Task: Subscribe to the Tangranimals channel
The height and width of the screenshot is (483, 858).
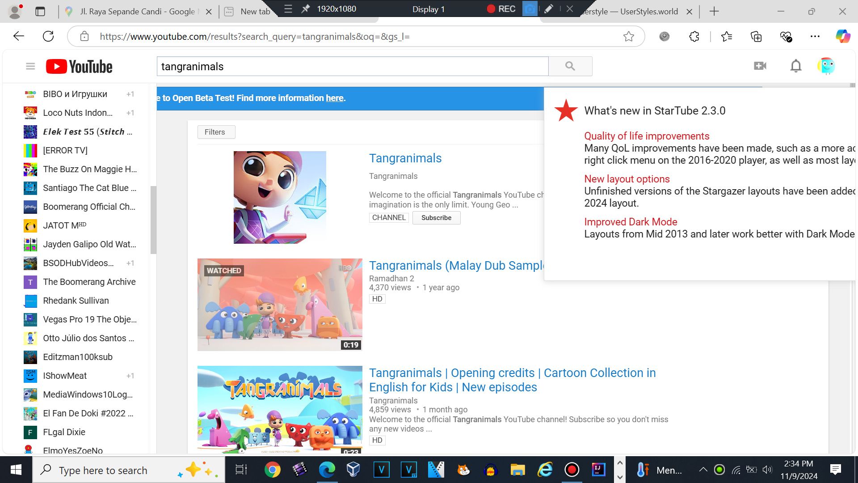Action: pos(436,218)
